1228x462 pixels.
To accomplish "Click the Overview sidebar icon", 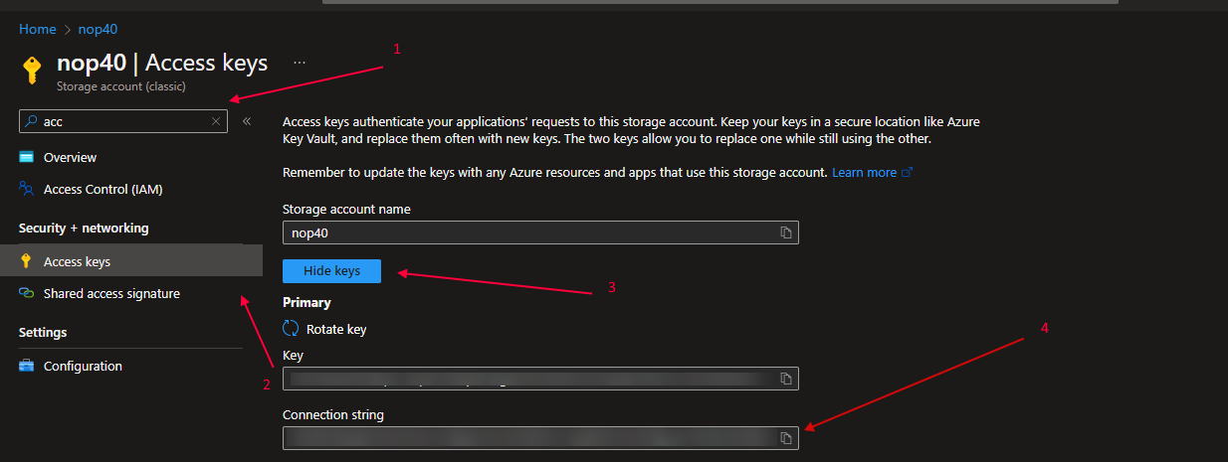I will pos(27,158).
